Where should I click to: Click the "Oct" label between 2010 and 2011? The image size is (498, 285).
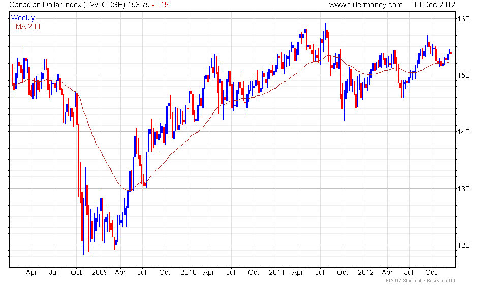tap(254, 273)
